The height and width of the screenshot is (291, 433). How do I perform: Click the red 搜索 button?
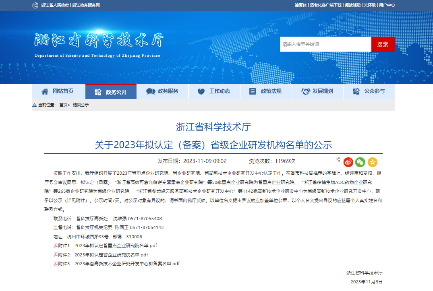coord(383,44)
